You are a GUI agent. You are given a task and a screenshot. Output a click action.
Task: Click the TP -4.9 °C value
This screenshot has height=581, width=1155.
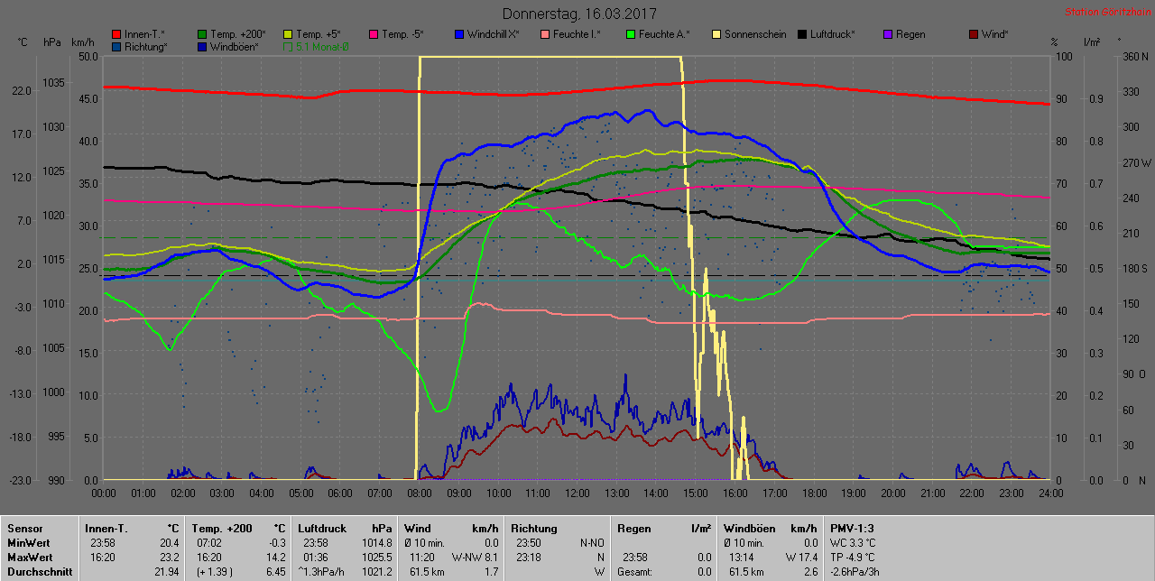click(854, 558)
